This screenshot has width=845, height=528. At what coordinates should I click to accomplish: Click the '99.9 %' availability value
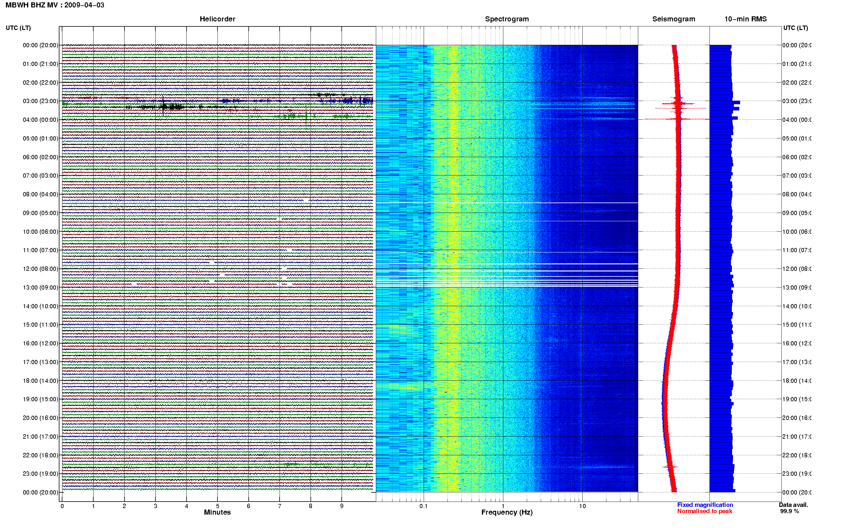789,511
